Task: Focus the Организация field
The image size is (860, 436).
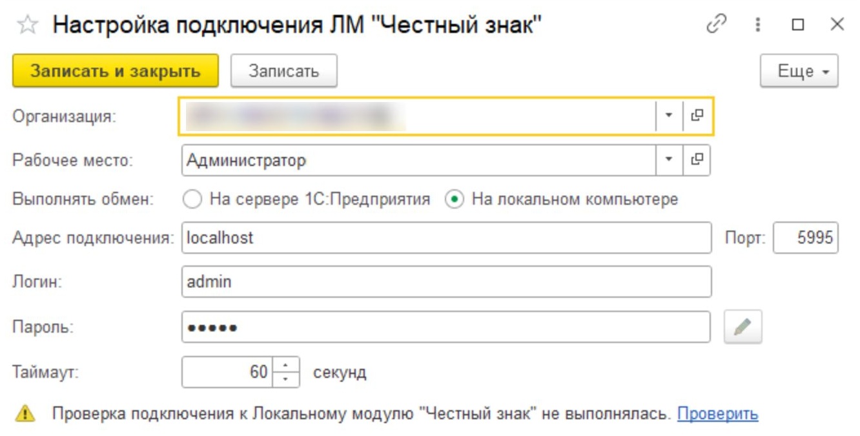Action: pyautogui.click(x=417, y=116)
